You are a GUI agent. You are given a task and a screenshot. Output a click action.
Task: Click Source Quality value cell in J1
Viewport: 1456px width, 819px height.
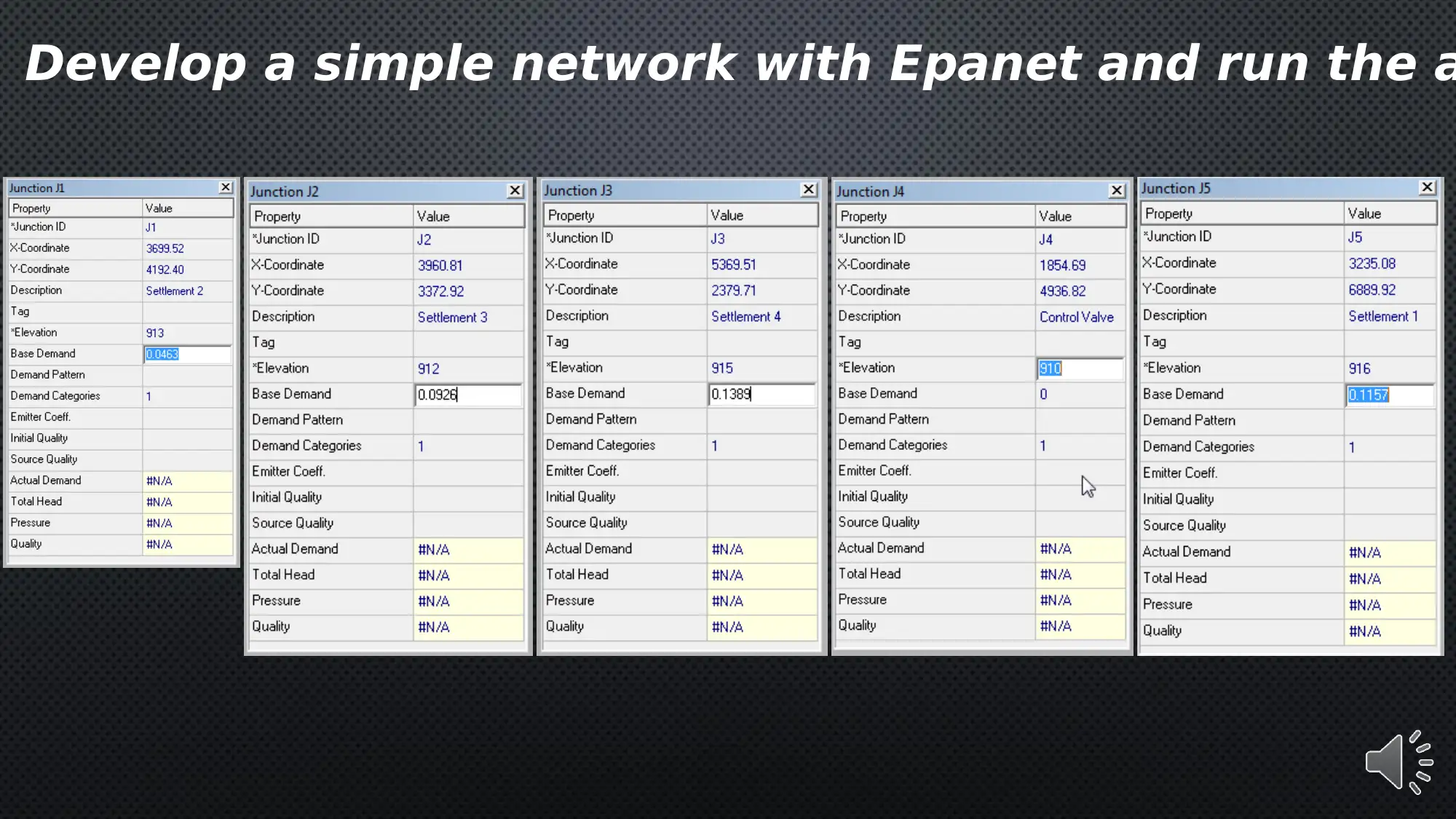coord(188,459)
